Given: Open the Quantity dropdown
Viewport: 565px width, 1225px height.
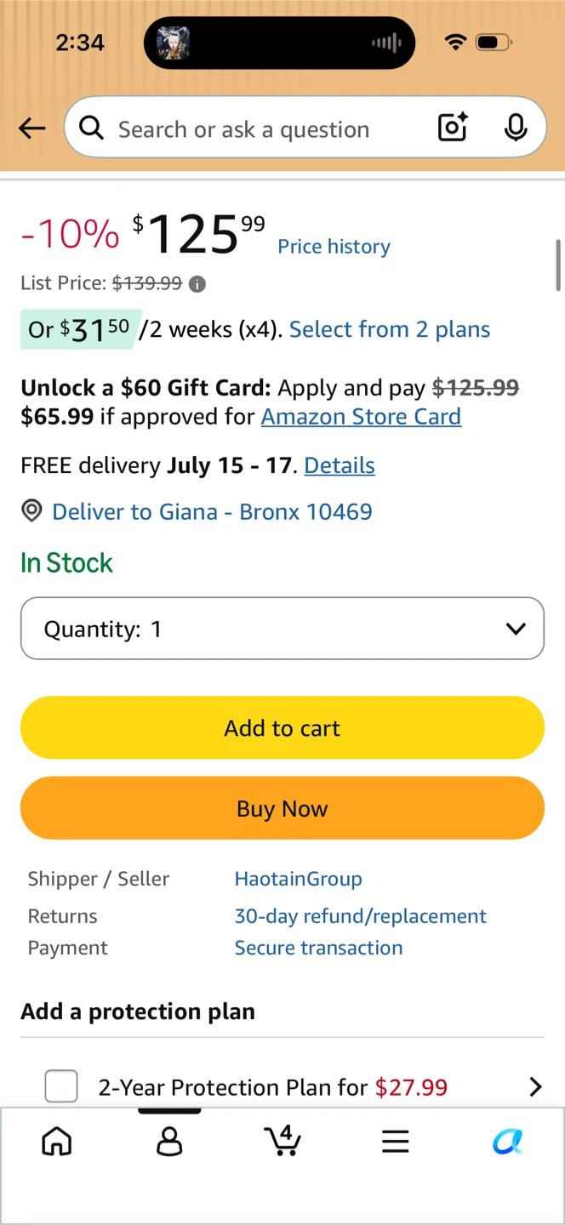Looking at the screenshot, I should pyautogui.click(x=282, y=629).
